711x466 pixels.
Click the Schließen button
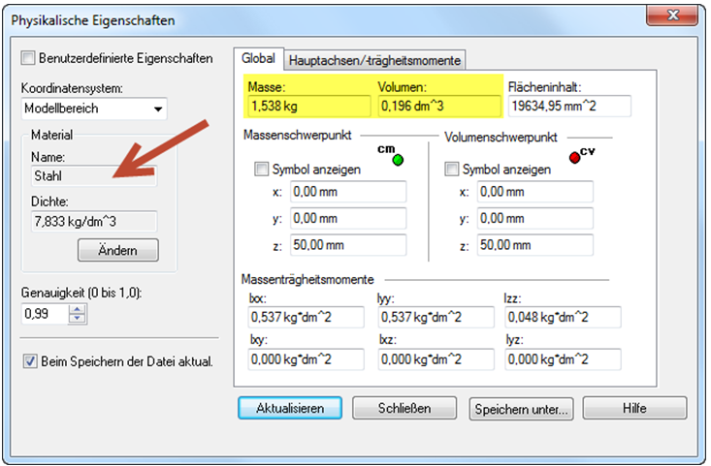[404, 408]
